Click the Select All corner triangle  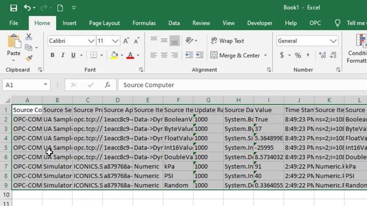pos(7,100)
